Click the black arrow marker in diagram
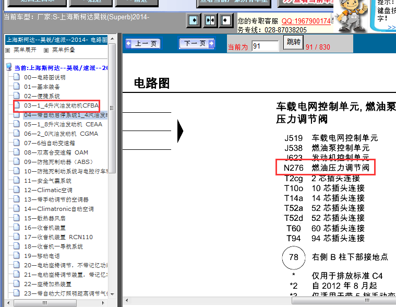This screenshot has height=307, width=396. pyautogui.click(x=181, y=131)
